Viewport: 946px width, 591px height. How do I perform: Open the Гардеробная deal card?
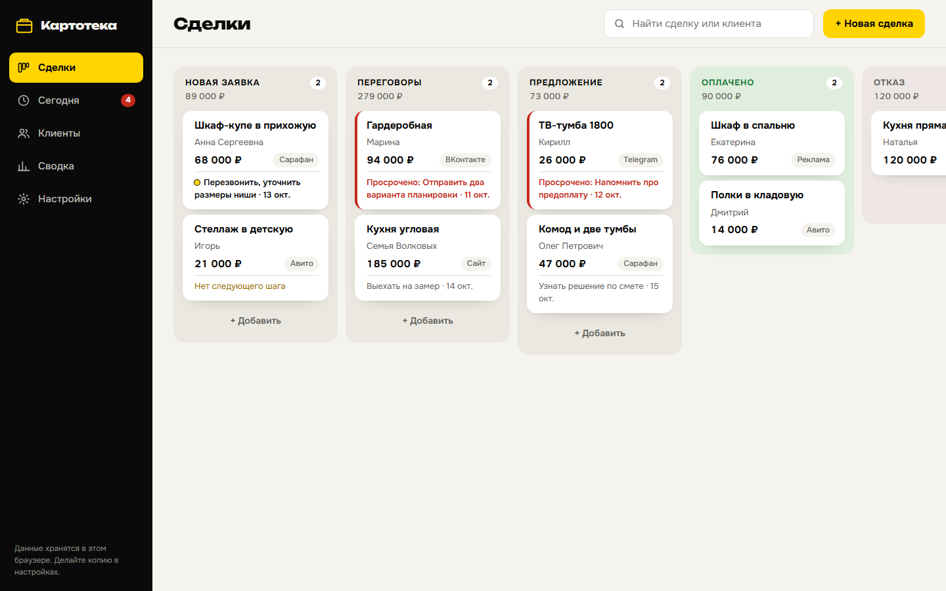click(428, 160)
